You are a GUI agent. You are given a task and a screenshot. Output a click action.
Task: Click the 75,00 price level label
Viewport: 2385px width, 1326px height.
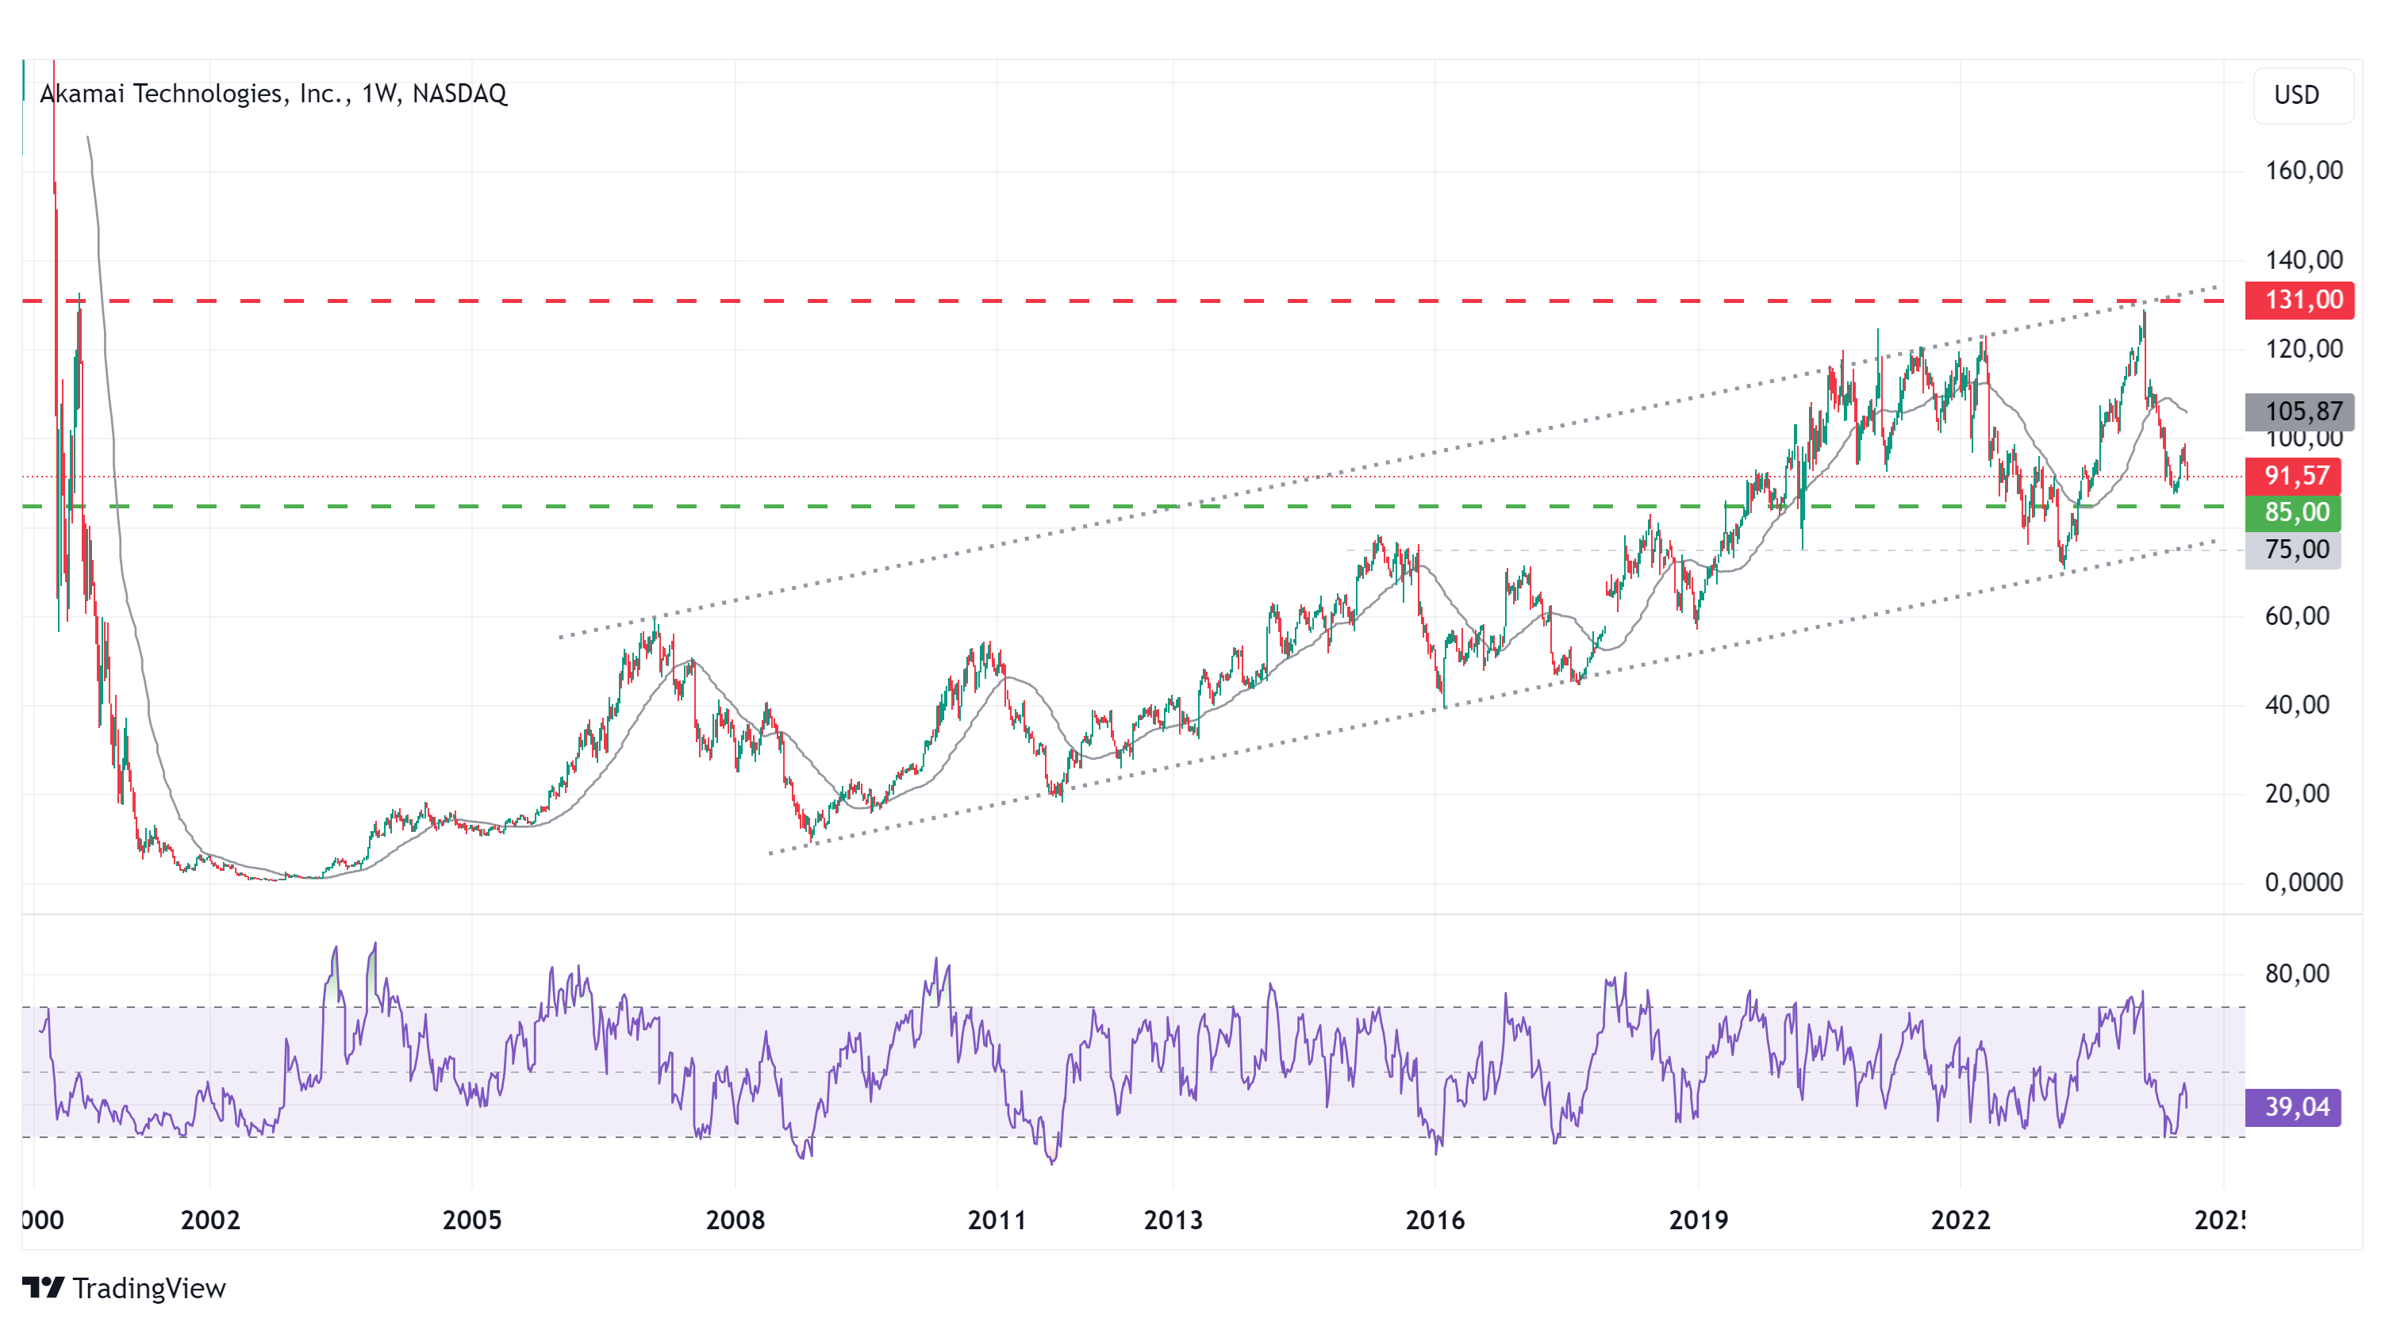click(2293, 550)
